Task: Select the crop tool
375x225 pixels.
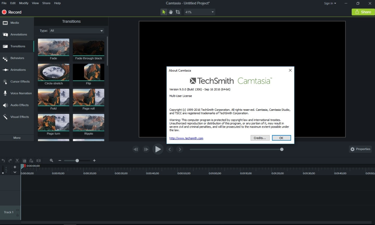Action: 178,12
